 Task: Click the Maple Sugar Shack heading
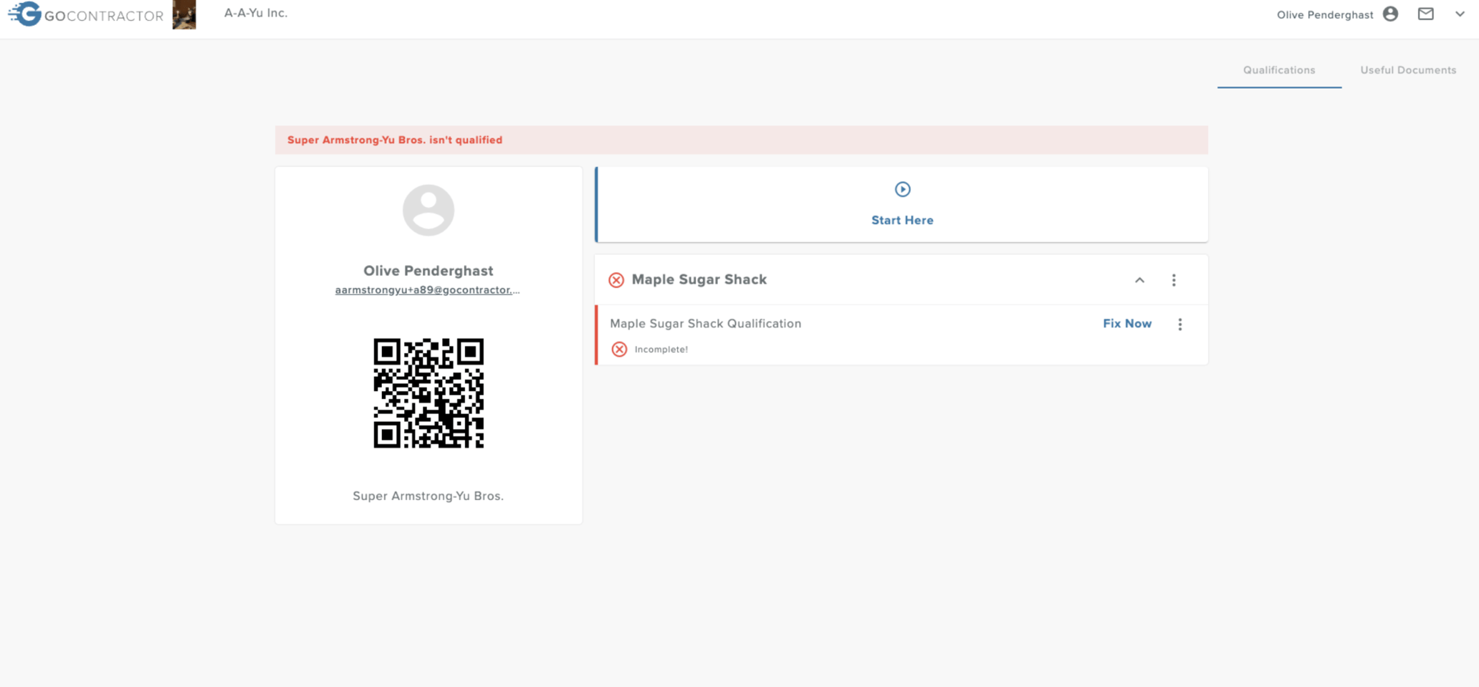[x=699, y=279]
